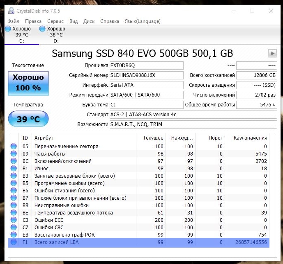
Task: Select disk D: tab at 38 °C
Action: pos(56,35)
